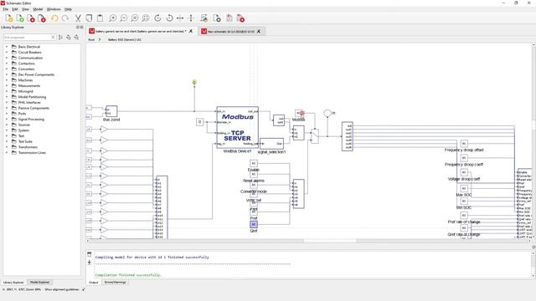Select the Bus Join4 block
Screen dimensions: 536x301
click(x=111, y=111)
